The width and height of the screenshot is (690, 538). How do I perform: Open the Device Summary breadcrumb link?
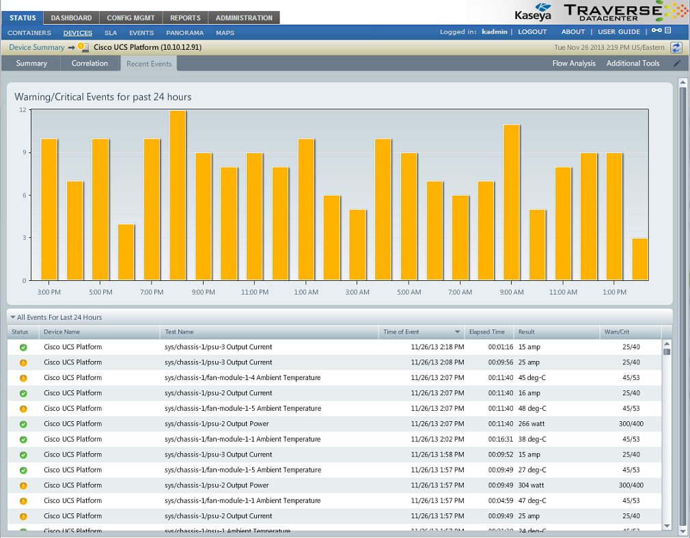[36, 47]
